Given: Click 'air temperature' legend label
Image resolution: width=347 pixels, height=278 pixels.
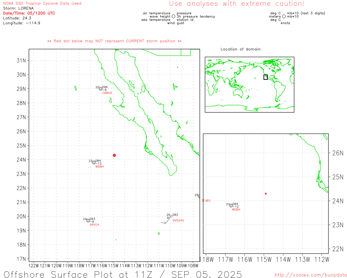Looking at the screenshot, I should pos(157,13).
